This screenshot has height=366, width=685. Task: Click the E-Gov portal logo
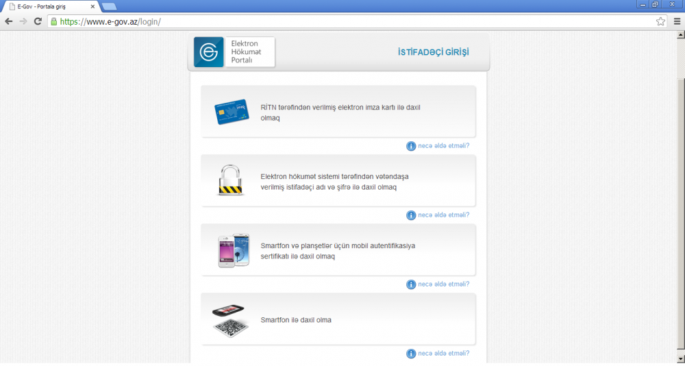click(x=209, y=52)
